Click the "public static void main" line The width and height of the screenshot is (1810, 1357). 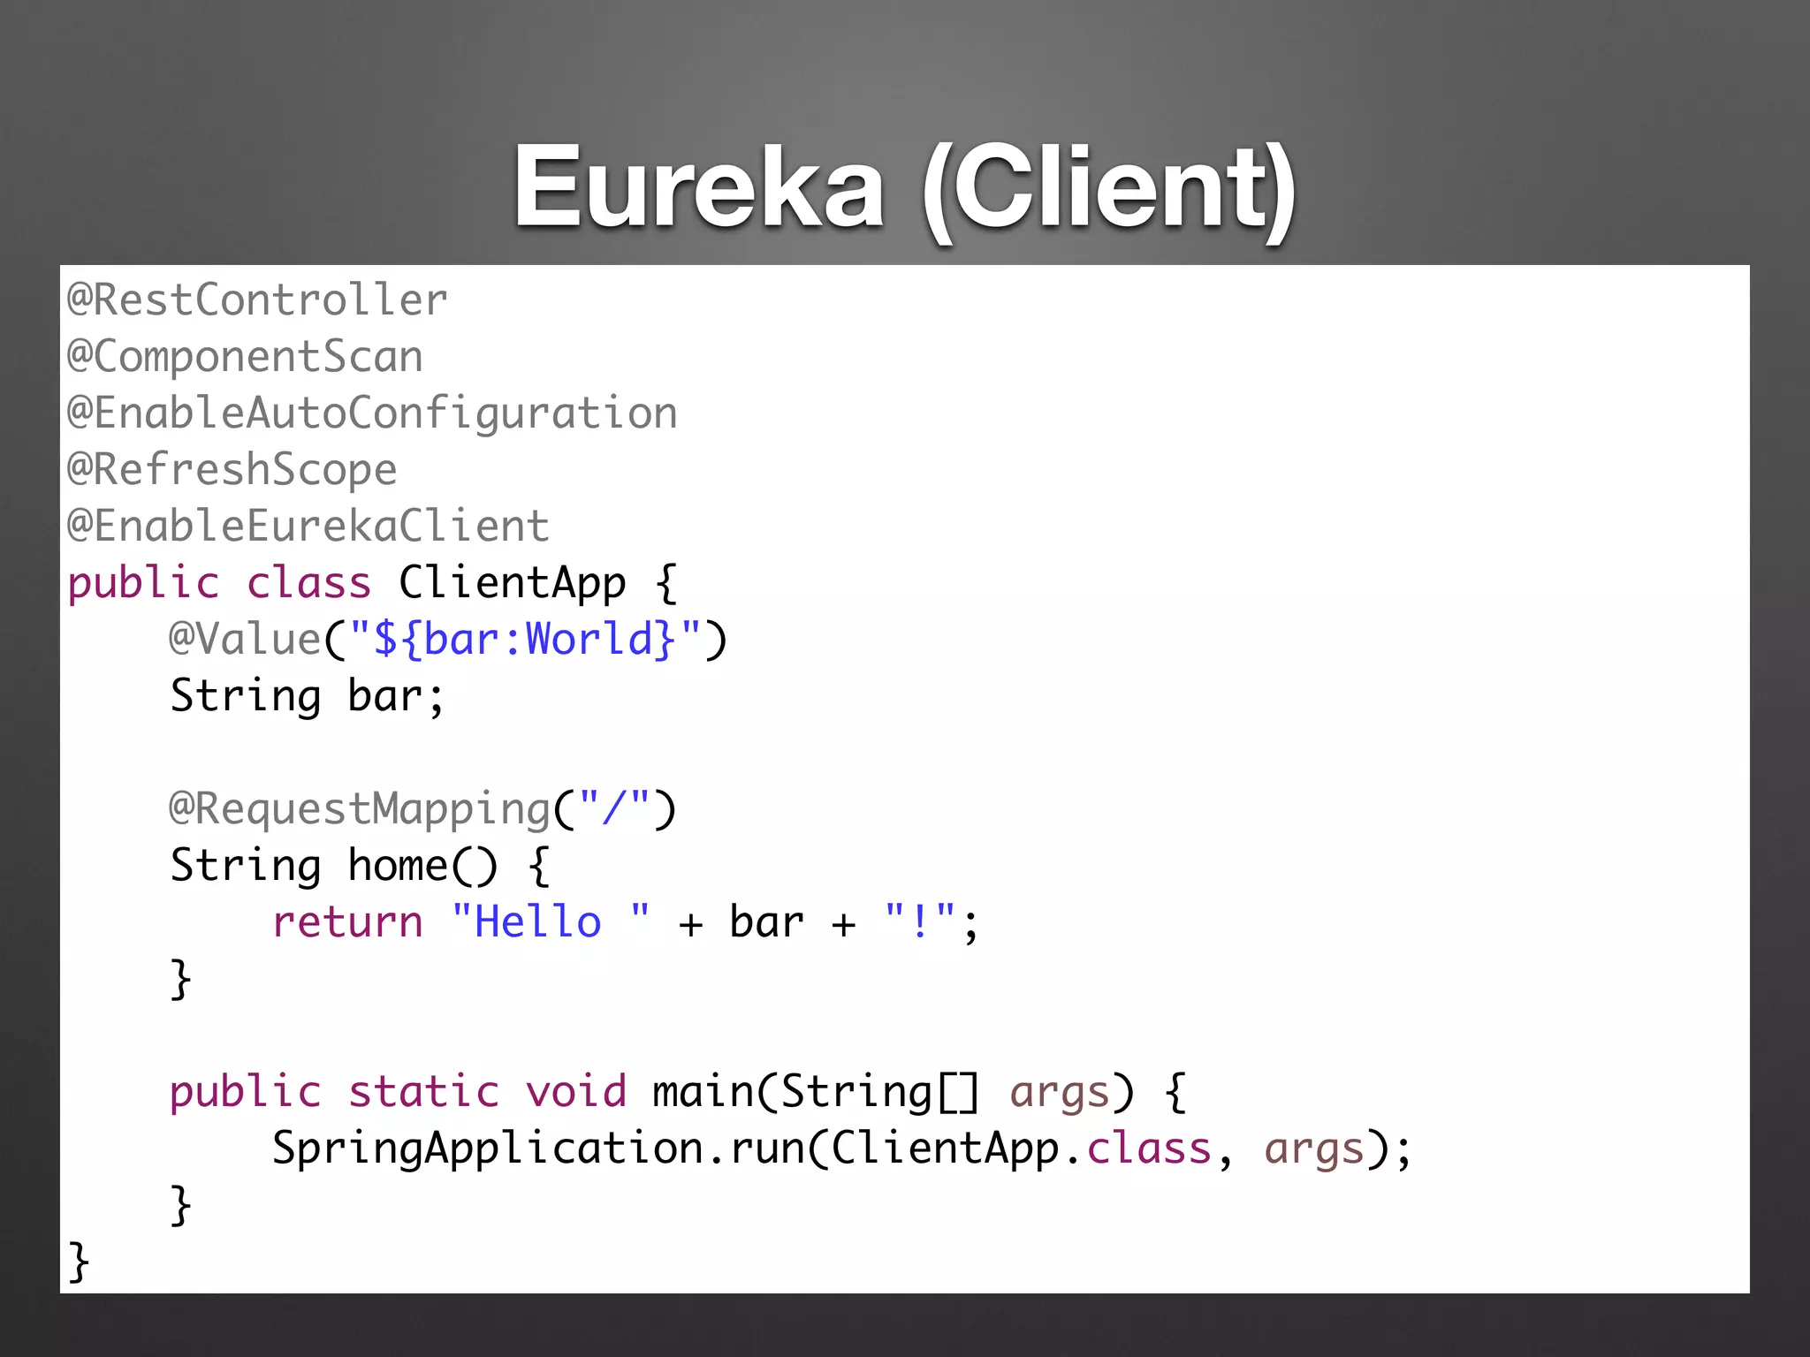[x=678, y=1093]
